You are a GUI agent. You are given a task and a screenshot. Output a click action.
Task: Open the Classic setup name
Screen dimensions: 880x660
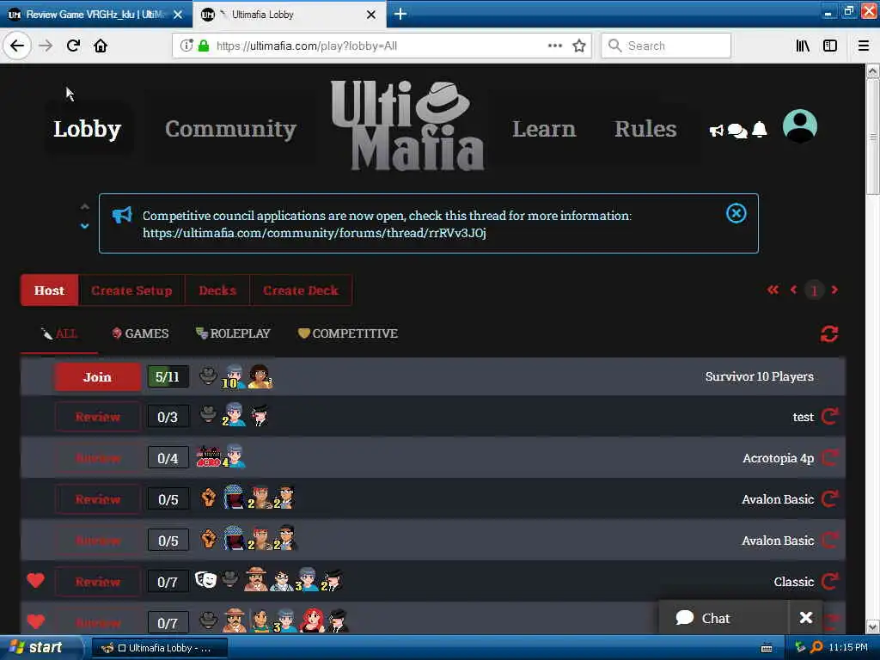793,582
